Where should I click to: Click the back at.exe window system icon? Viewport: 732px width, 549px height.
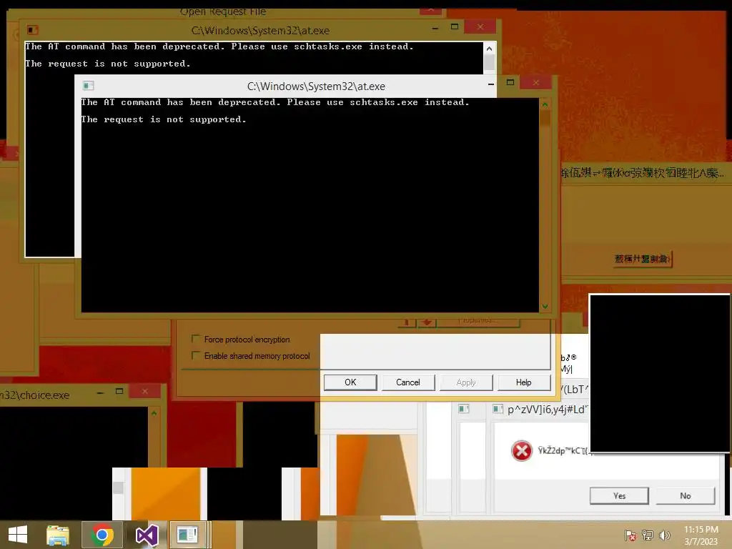[32, 30]
